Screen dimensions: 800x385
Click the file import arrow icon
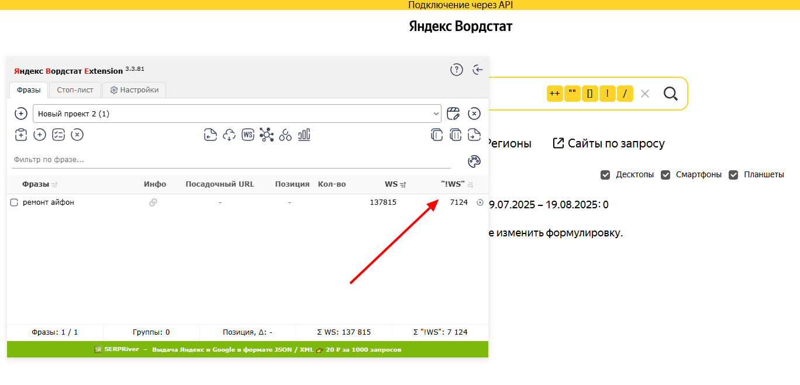click(x=211, y=135)
